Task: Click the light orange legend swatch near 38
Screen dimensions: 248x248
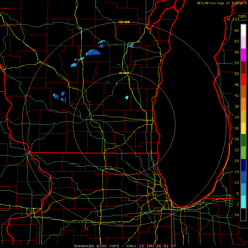Action: tap(243, 104)
